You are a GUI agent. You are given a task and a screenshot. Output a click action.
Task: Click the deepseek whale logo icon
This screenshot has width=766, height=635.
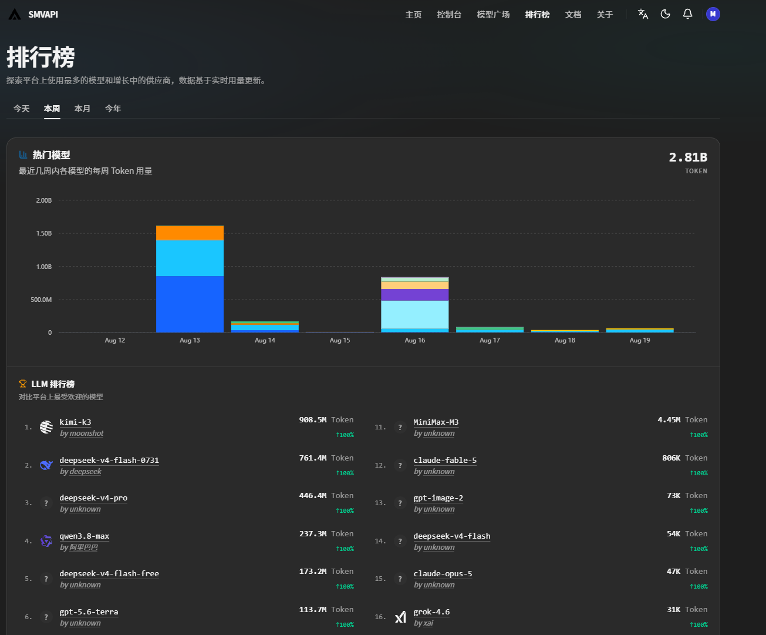click(x=46, y=465)
